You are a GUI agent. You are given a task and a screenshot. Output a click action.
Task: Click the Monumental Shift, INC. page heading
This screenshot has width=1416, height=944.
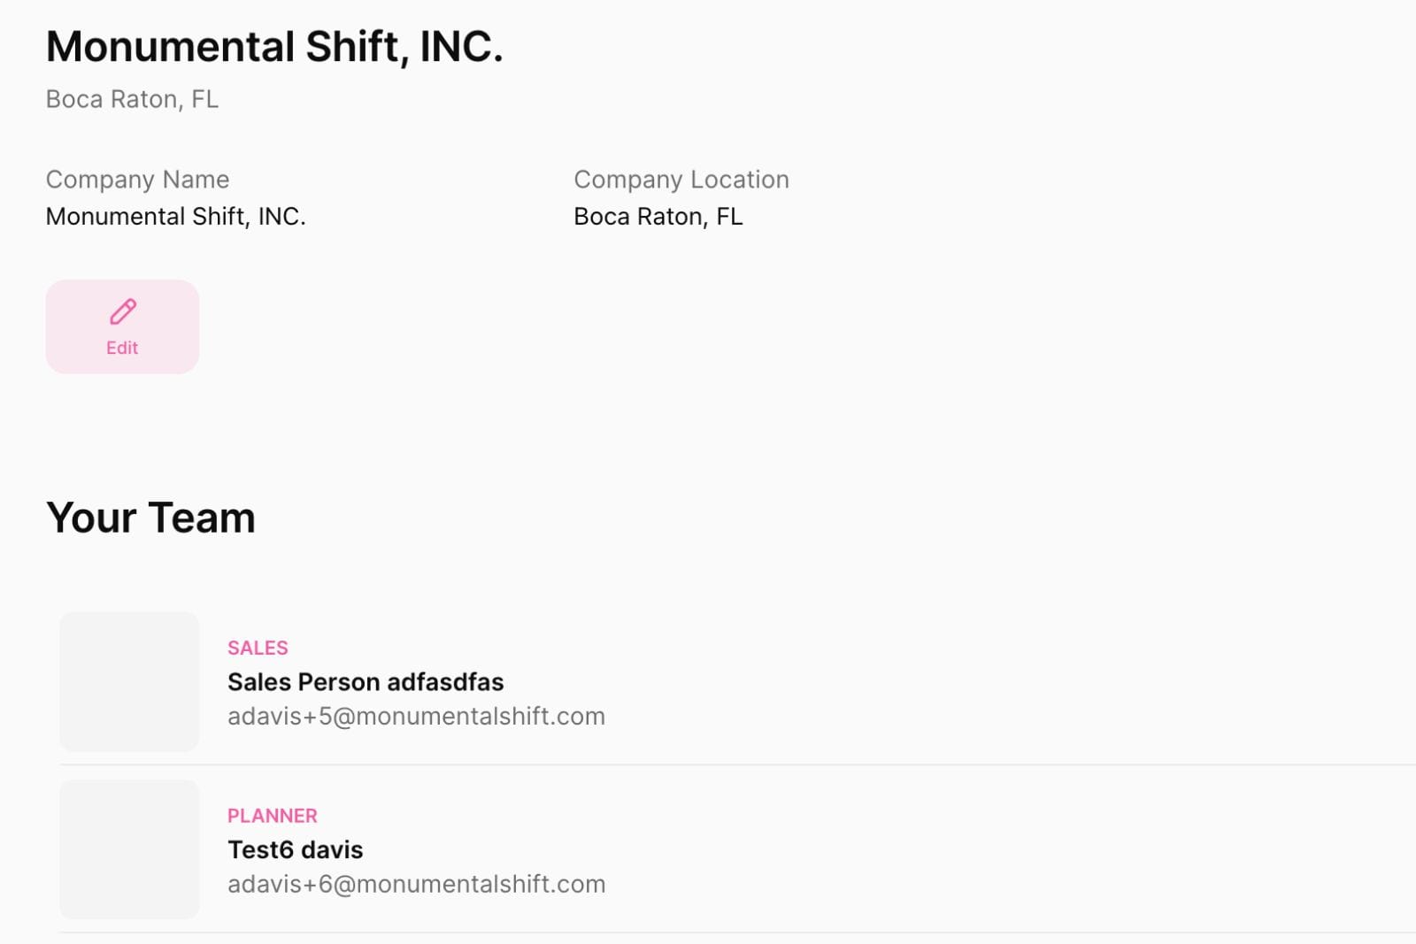coord(274,47)
